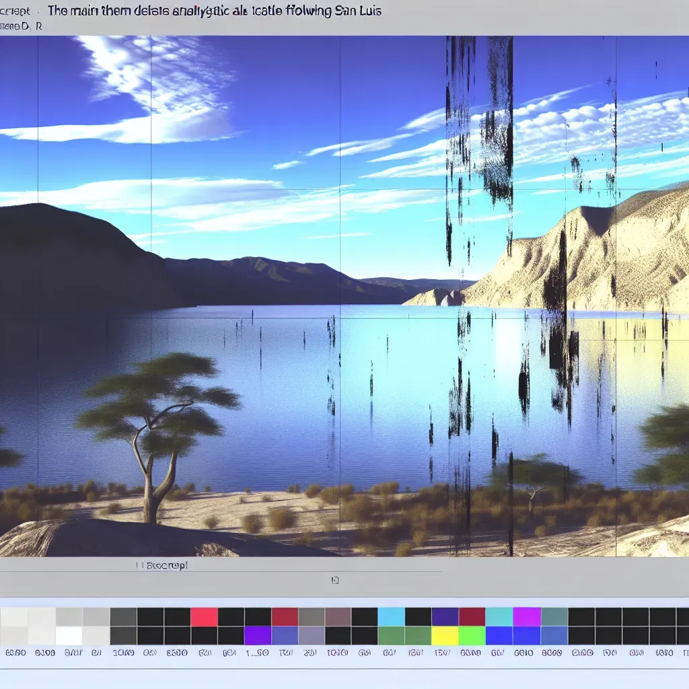Select the bright red palette swatch
Screen dimensions: 689x689
coord(204,617)
